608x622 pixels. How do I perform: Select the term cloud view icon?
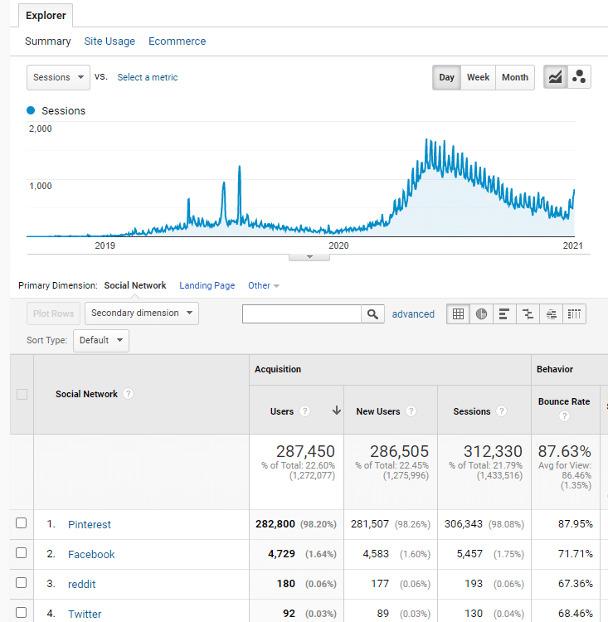coord(552,314)
